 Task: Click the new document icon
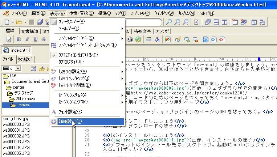[x=7, y=22]
